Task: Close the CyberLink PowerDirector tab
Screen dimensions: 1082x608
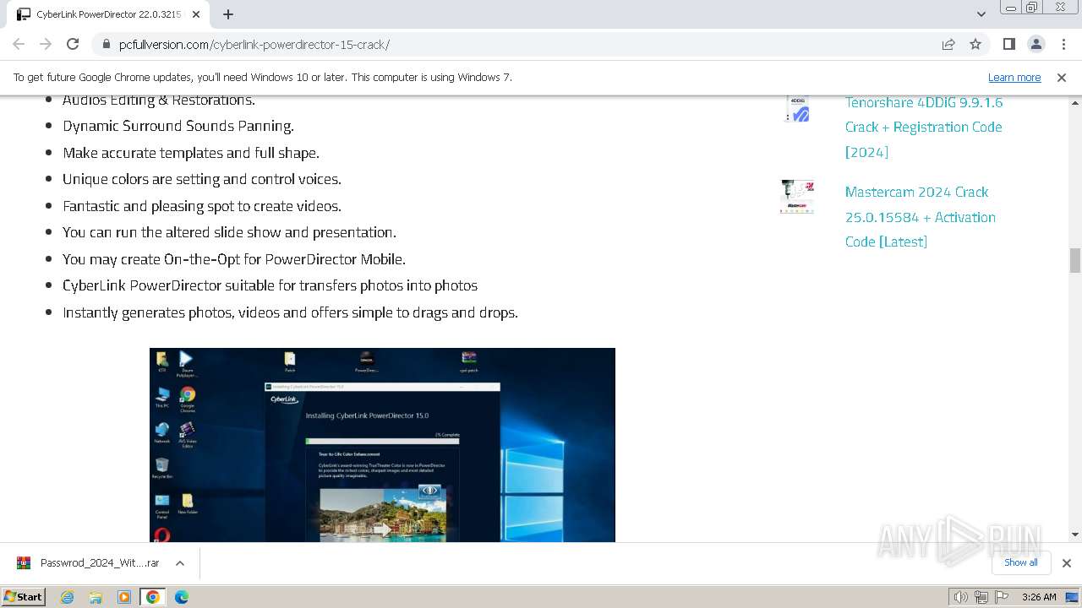Action: click(196, 14)
